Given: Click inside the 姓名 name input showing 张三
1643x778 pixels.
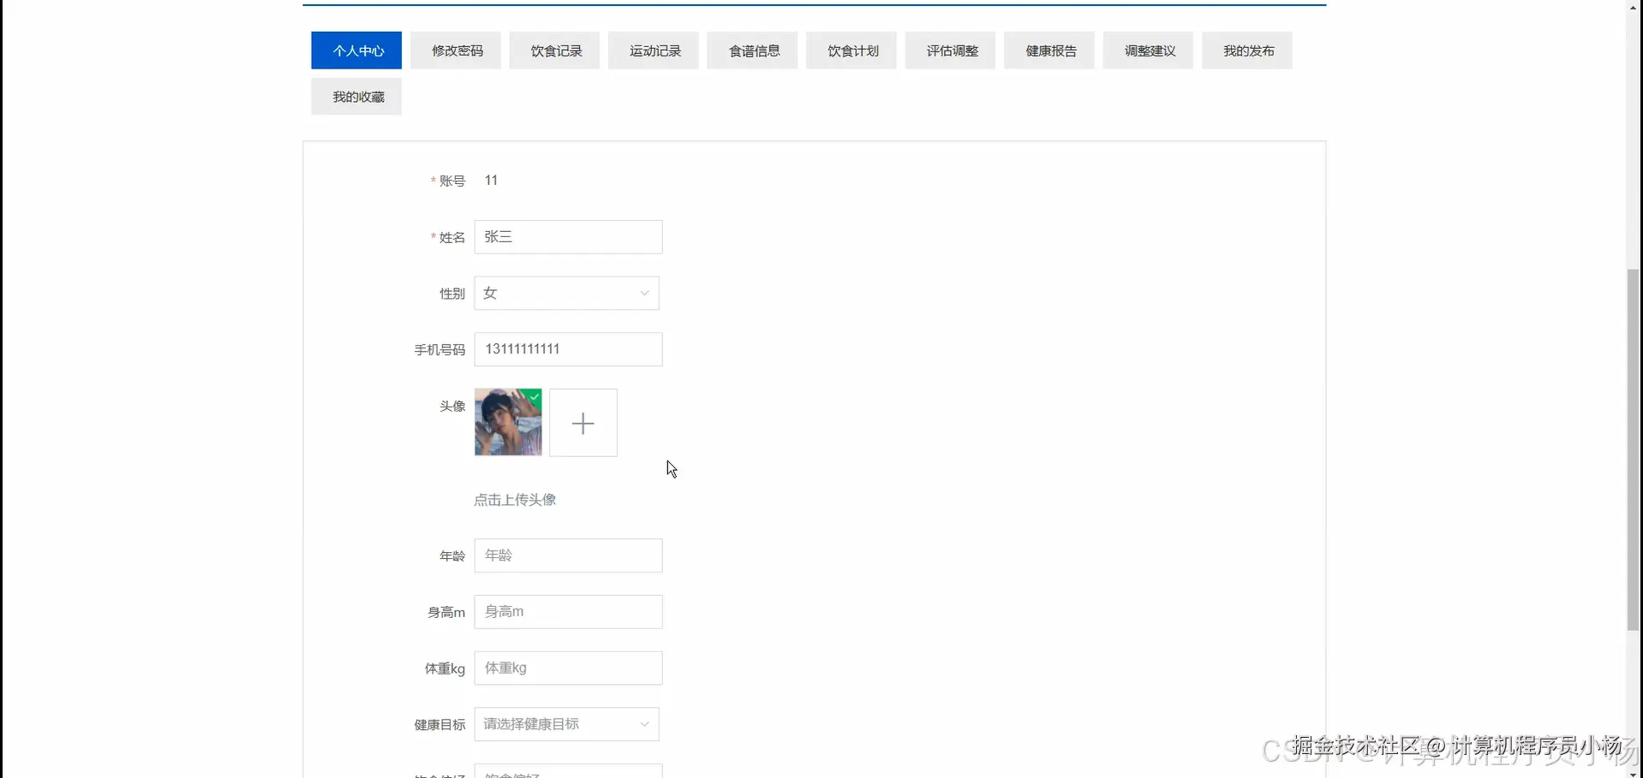Looking at the screenshot, I should pos(568,236).
